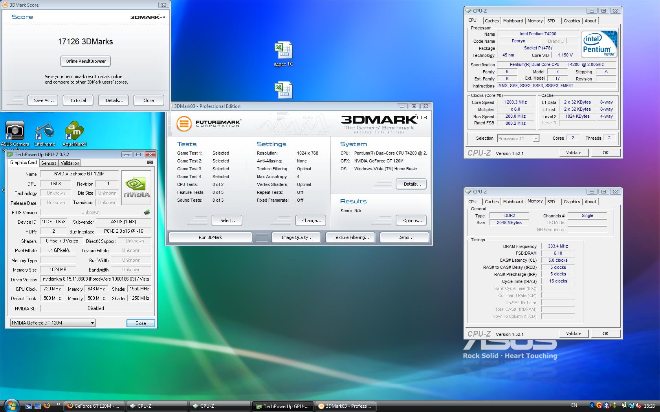Switch to the GeForce GT 120M Firefox taskbar button
The width and height of the screenshot is (660, 412).
[x=94, y=406]
